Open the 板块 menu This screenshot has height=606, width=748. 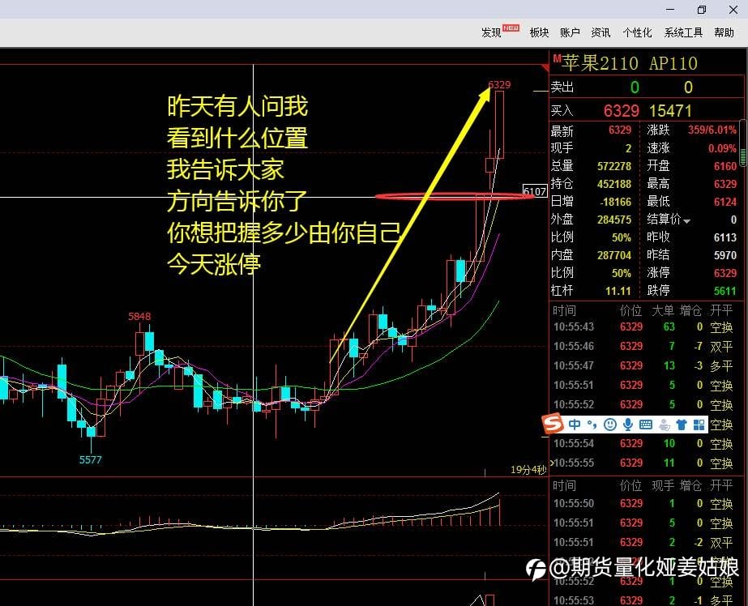[x=539, y=32]
